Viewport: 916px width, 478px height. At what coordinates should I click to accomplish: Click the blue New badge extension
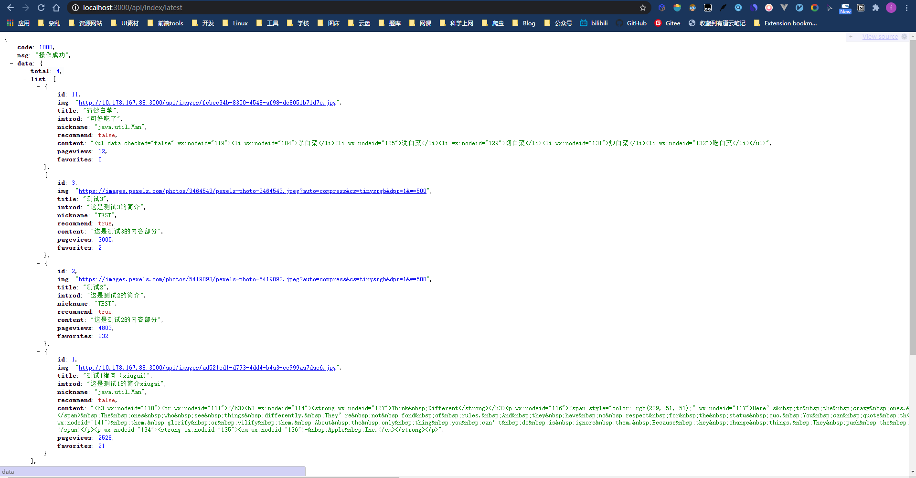(x=845, y=9)
